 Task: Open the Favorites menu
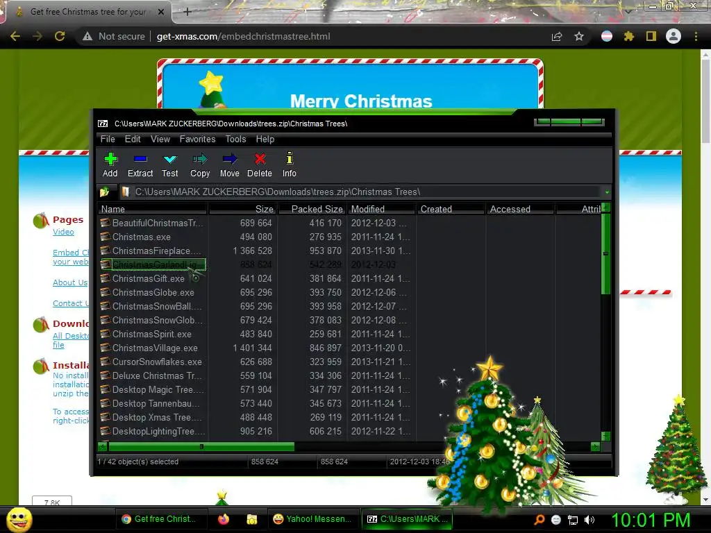(197, 139)
